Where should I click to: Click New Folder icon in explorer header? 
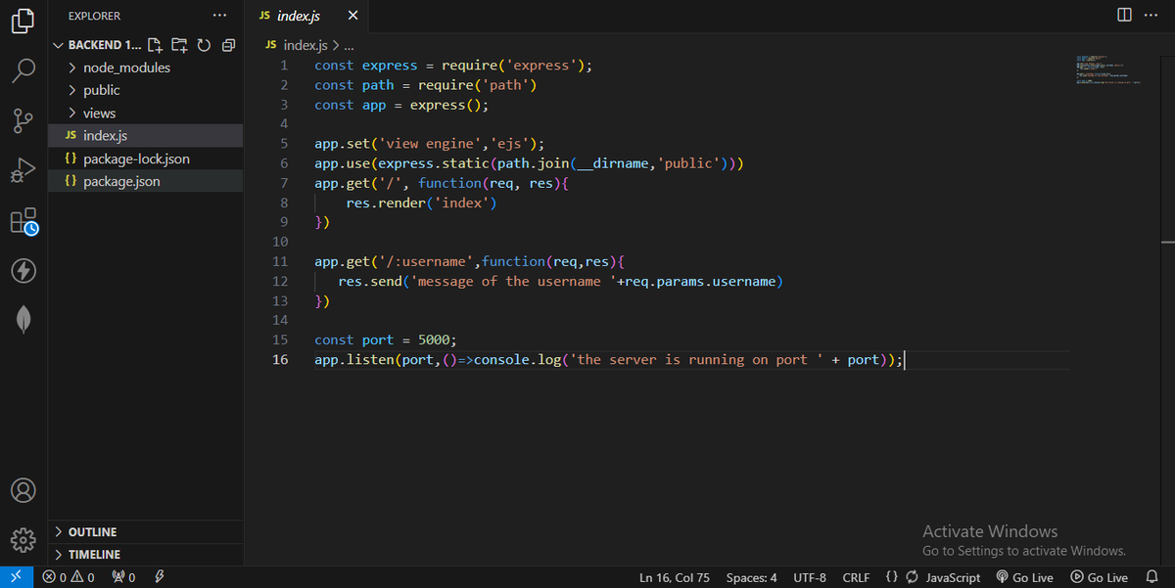click(179, 45)
